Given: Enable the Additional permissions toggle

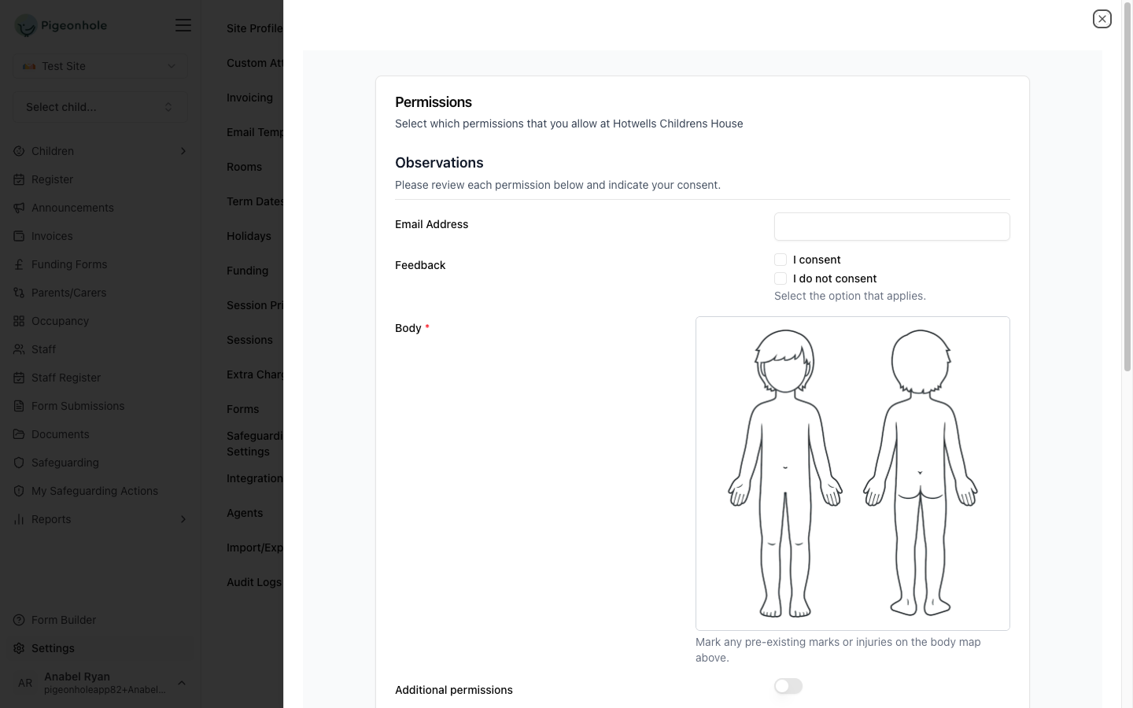Looking at the screenshot, I should click(788, 686).
